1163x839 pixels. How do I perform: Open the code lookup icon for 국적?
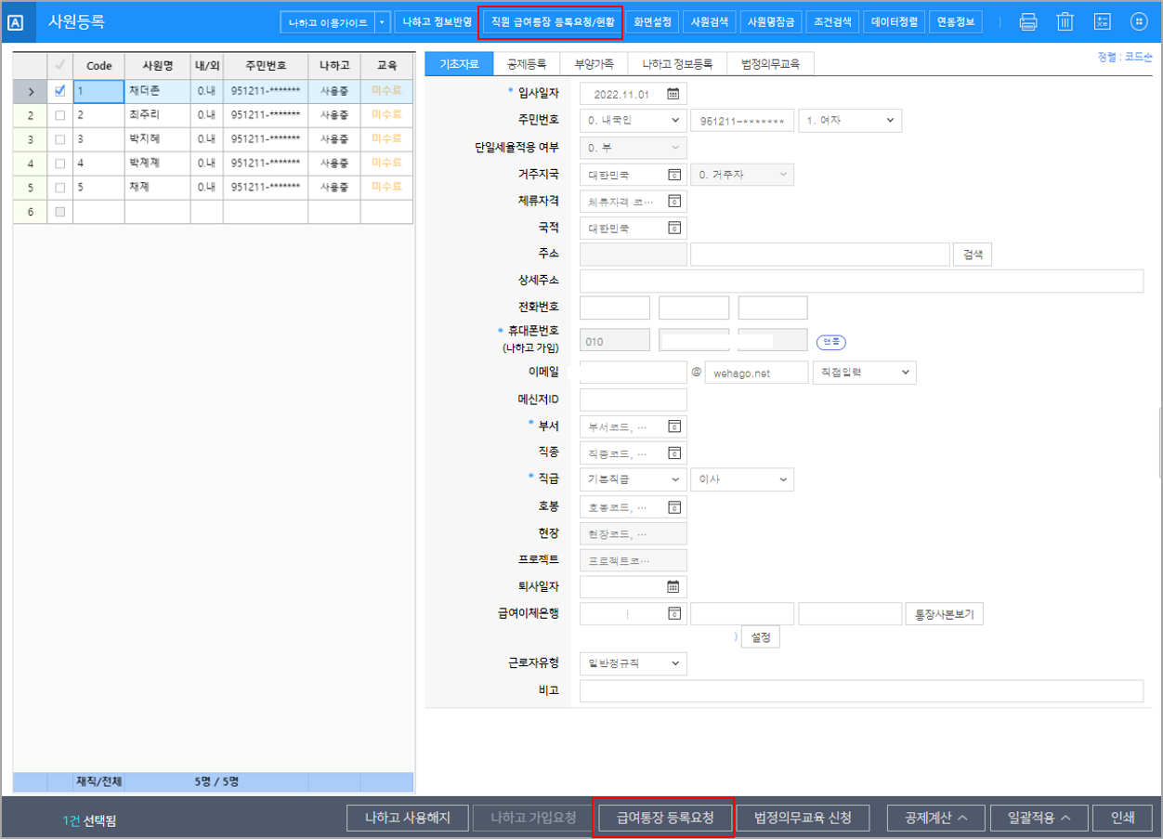(675, 229)
